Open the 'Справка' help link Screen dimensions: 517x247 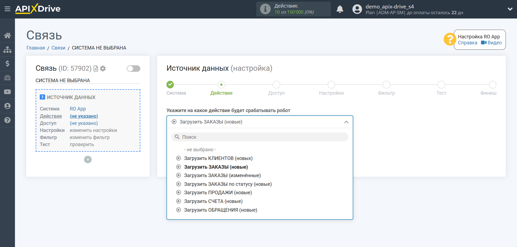[467, 43]
